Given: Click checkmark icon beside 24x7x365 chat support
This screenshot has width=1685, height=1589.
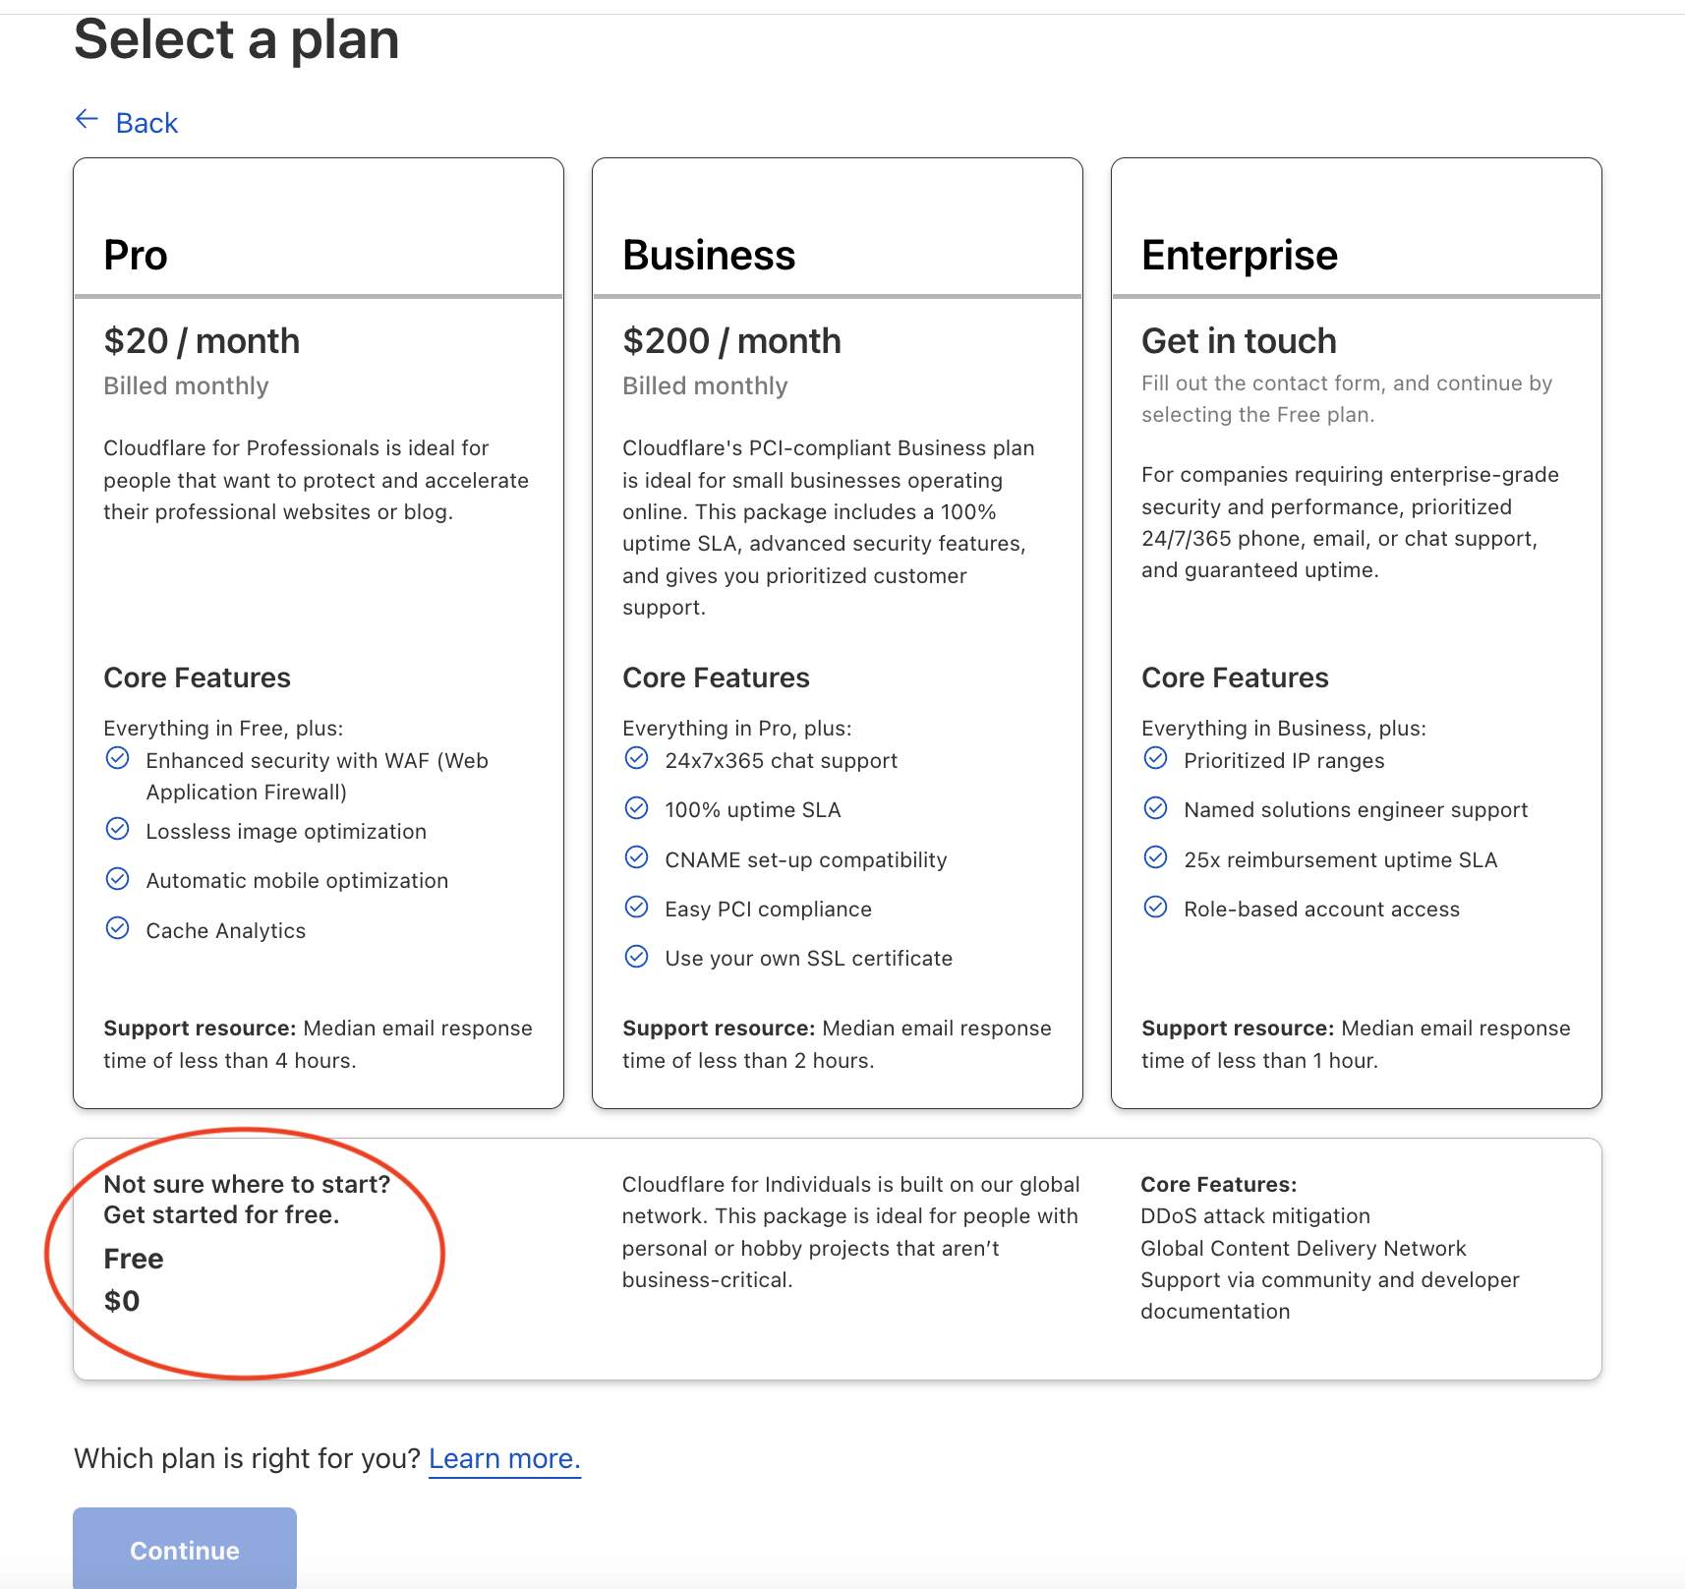Looking at the screenshot, I should pyautogui.click(x=636, y=758).
